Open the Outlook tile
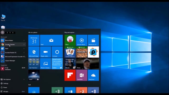 point(70,90)
